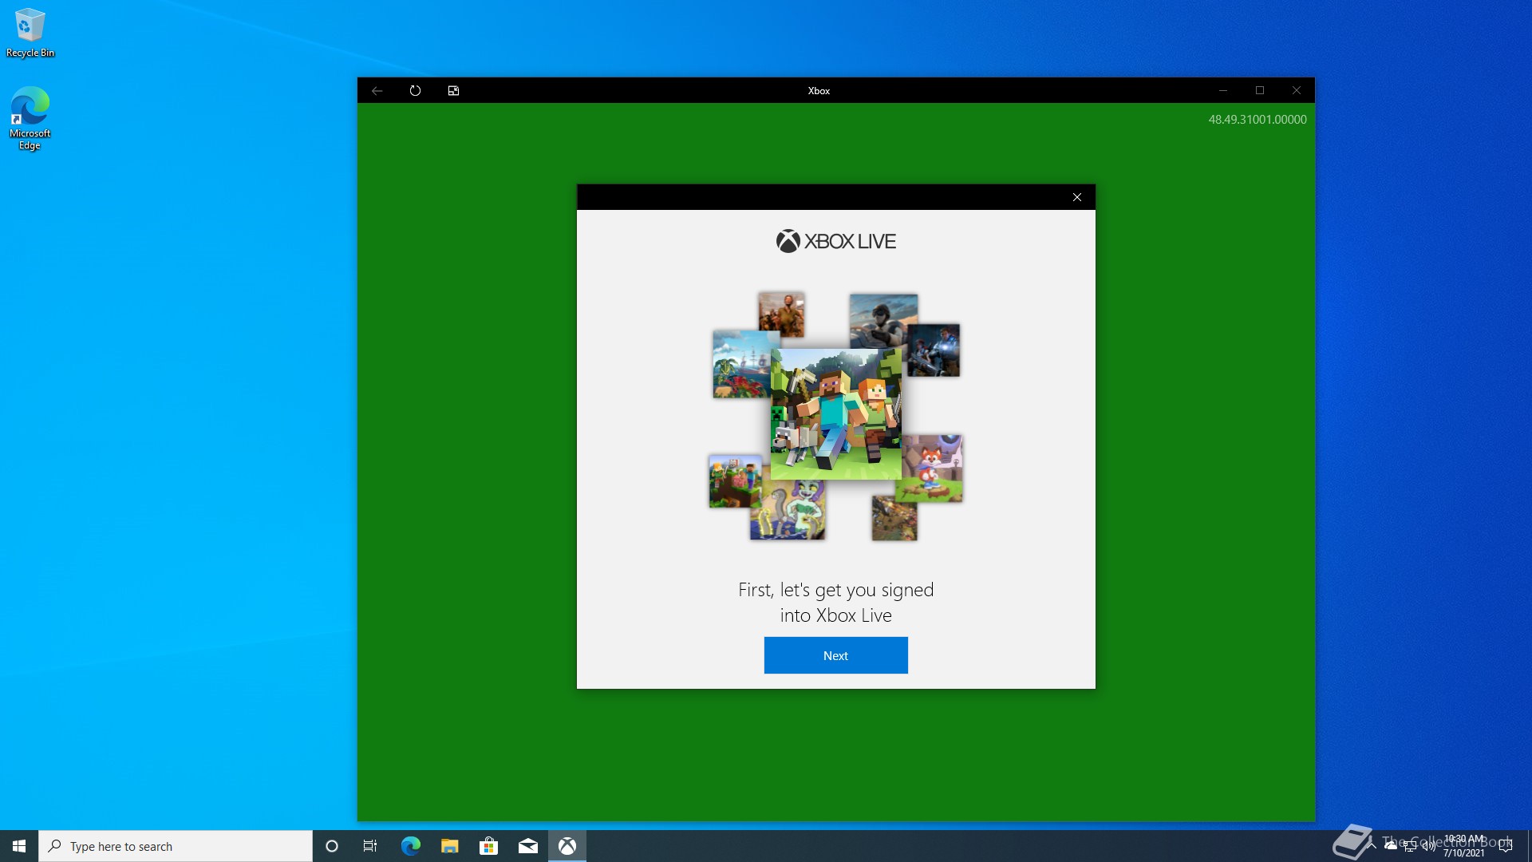Viewport: 1532px width, 862px height.
Task: Click the Sea of Thieves ship thumbnail
Action: click(x=741, y=365)
